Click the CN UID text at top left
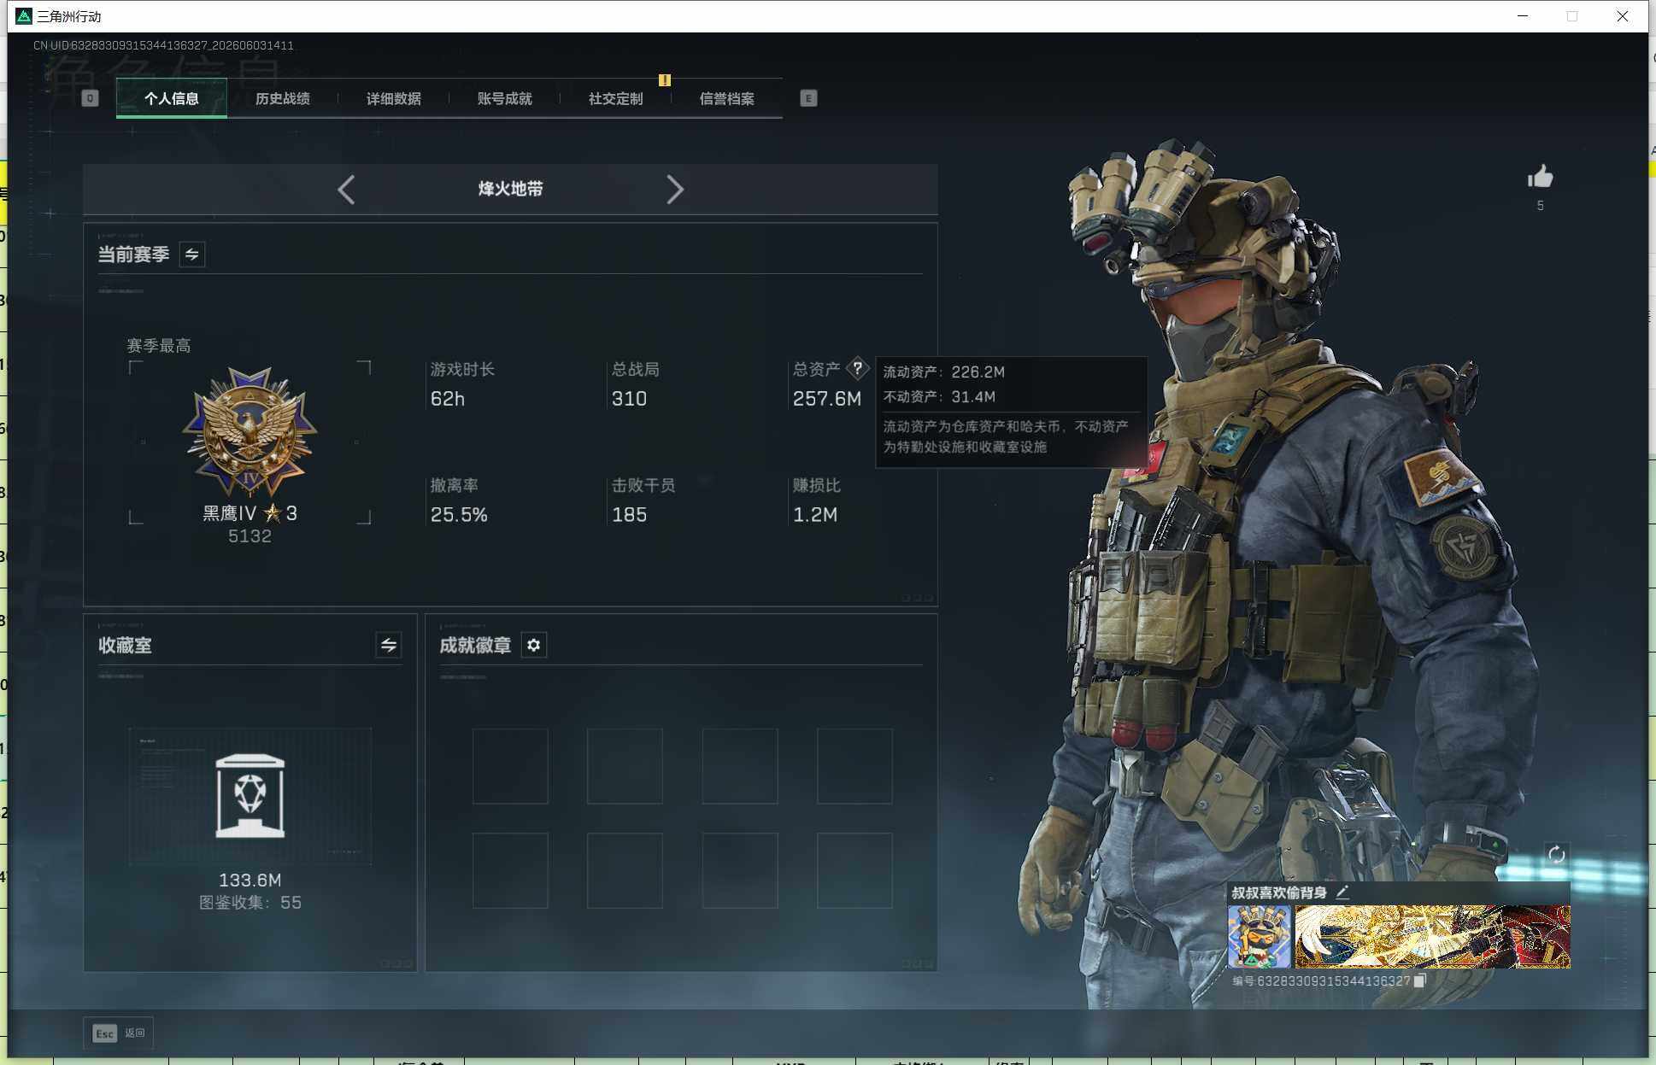Viewport: 1656px width, 1065px height. point(163,45)
